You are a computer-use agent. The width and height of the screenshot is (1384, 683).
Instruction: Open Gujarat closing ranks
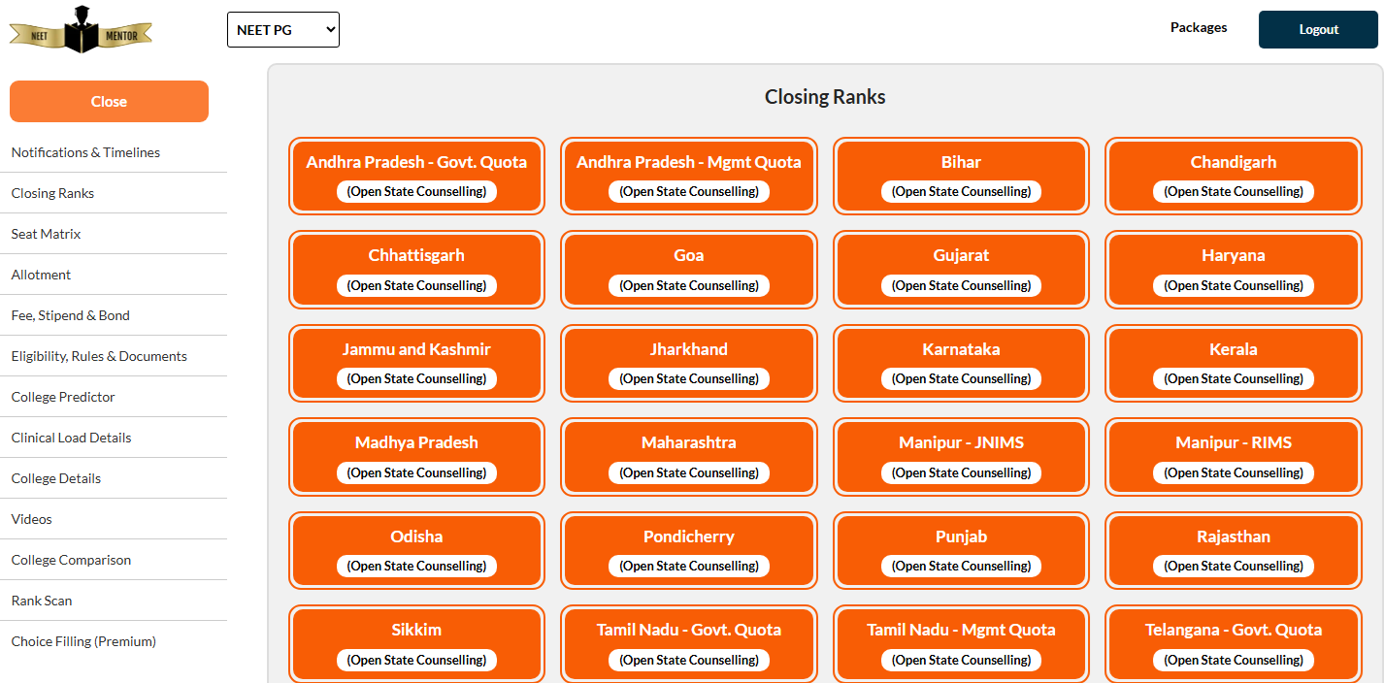pos(961,270)
